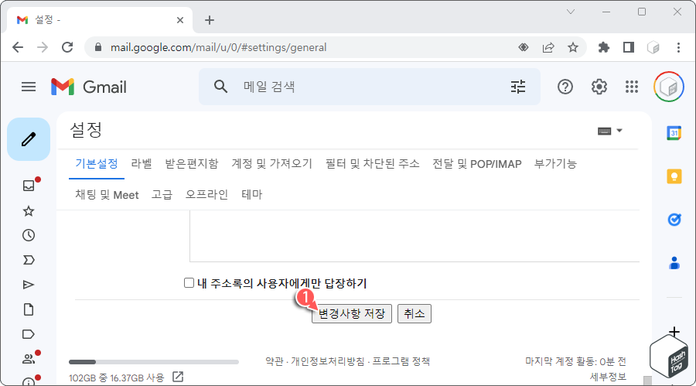The height and width of the screenshot is (386, 696).
Task: Click the search magnifier icon
Action: [x=220, y=86]
